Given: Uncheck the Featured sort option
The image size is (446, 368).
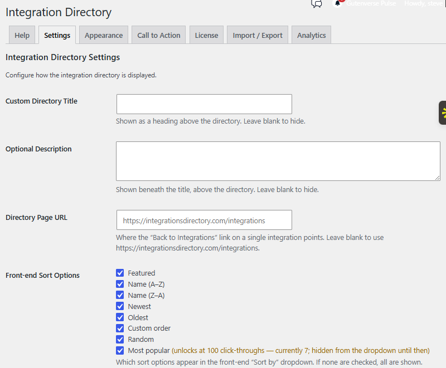Looking at the screenshot, I should [120, 273].
